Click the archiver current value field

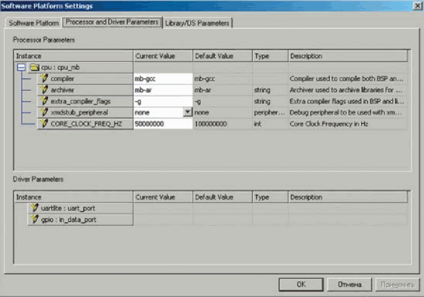pos(163,90)
